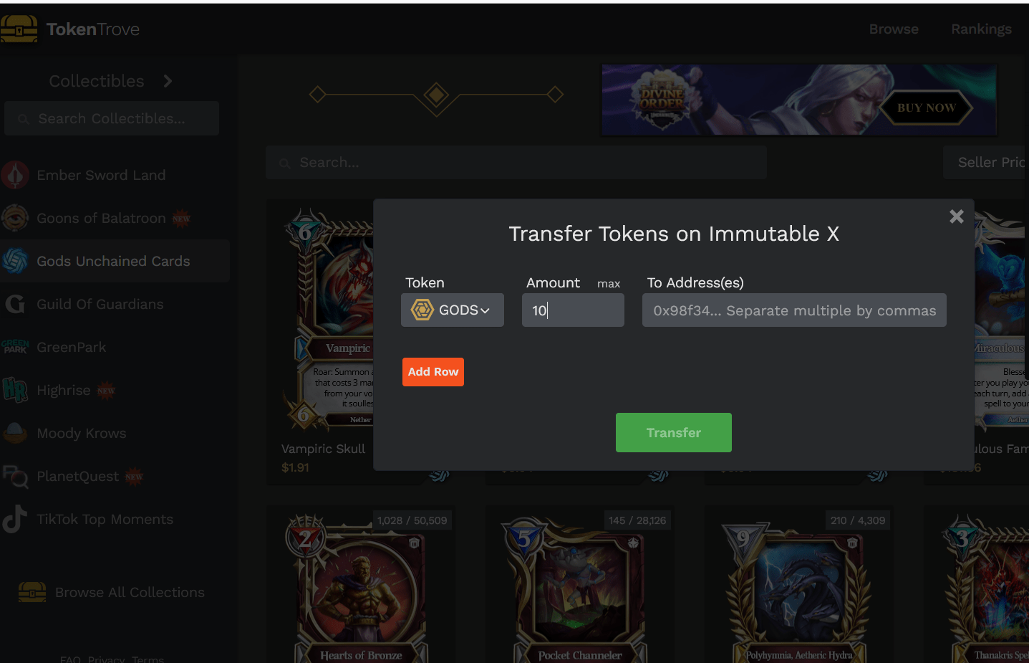The width and height of the screenshot is (1029, 663).
Task: Set amount to max
Action: tap(609, 284)
